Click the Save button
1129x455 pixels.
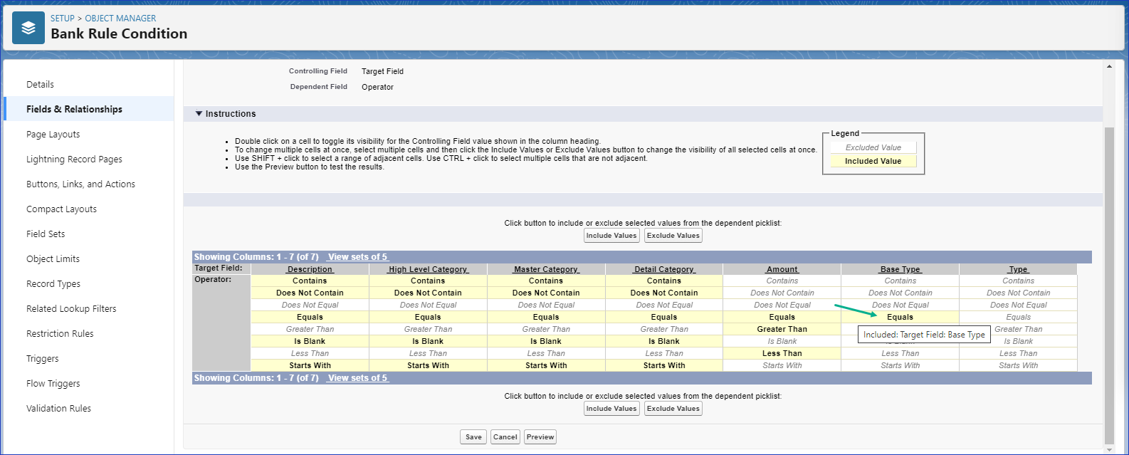[473, 437]
